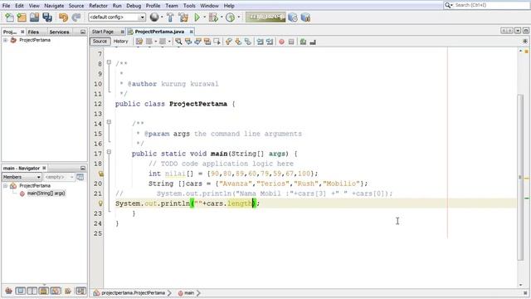Switch to the Services tab
The height and width of the screenshot is (299, 531).
tap(59, 32)
